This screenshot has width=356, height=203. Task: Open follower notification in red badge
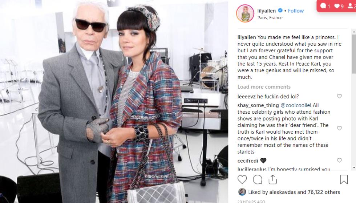[352, 6]
